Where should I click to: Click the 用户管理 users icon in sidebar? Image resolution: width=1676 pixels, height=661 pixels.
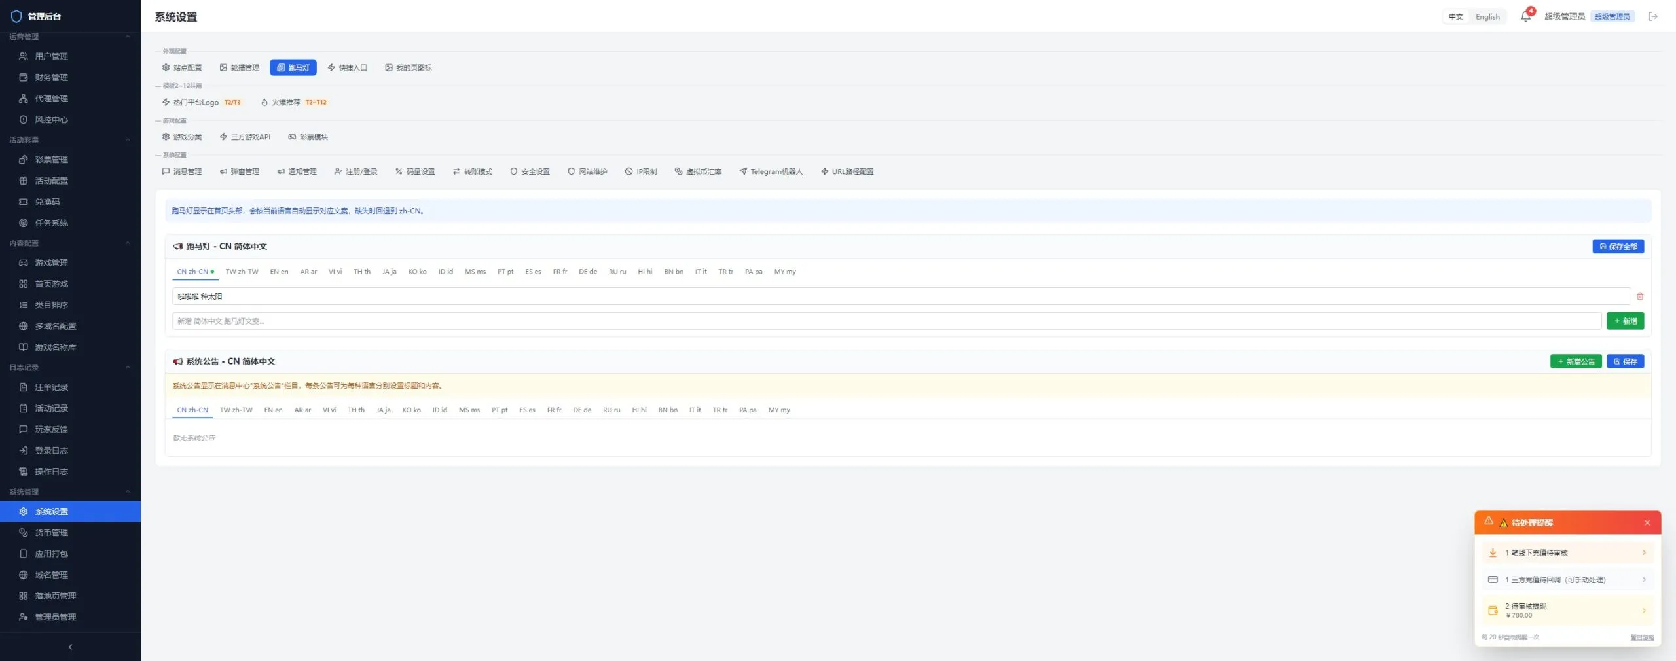coord(24,56)
